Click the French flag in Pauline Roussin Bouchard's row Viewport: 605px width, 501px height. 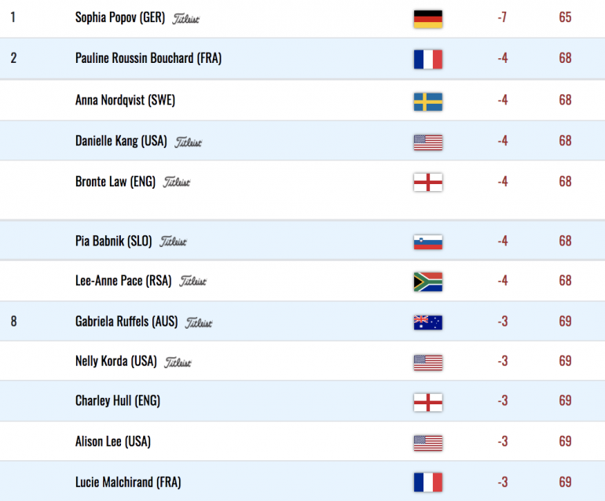[427, 59]
